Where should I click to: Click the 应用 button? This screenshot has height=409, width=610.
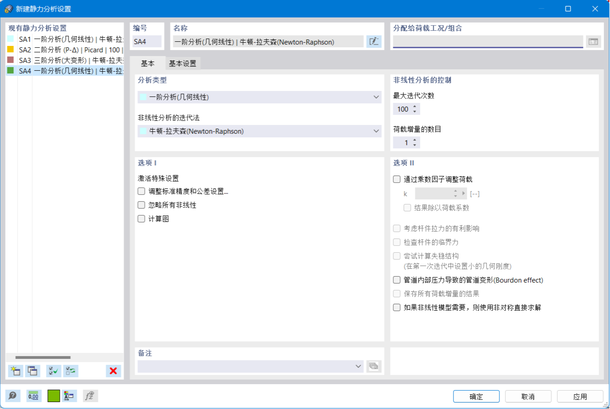580,397
